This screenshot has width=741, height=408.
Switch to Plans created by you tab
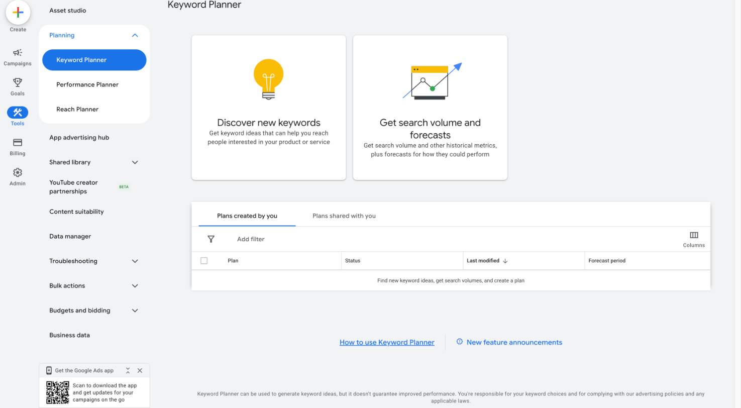[x=247, y=216]
